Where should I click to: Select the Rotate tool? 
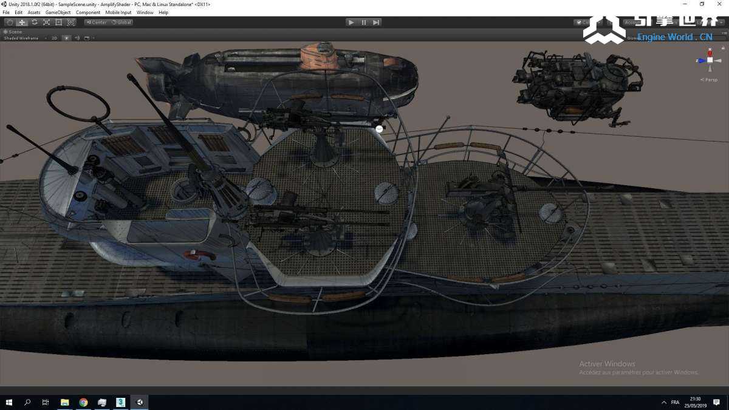point(34,22)
